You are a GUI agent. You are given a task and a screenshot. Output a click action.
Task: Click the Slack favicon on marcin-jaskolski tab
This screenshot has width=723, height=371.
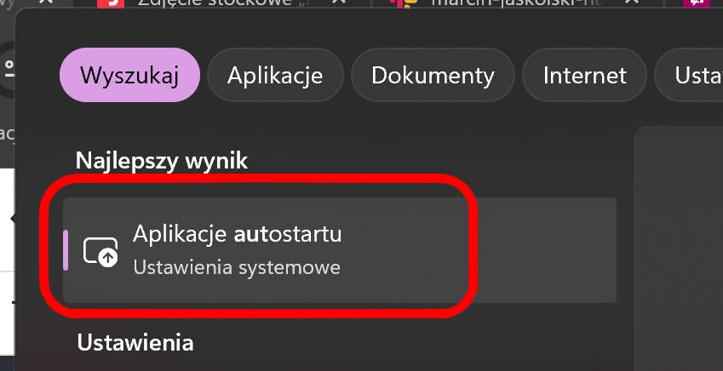(403, 3)
